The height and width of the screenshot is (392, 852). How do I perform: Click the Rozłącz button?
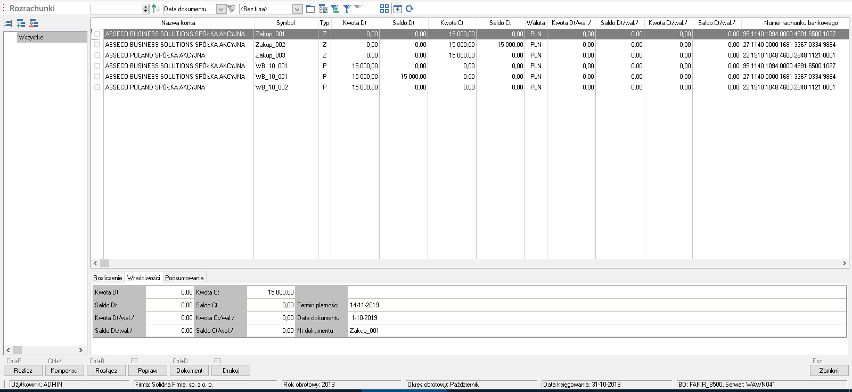(x=106, y=371)
